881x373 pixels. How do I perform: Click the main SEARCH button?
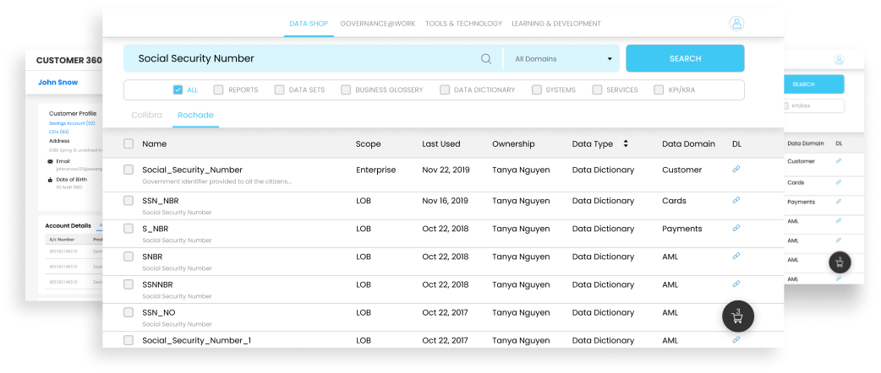click(x=685, y=58)
